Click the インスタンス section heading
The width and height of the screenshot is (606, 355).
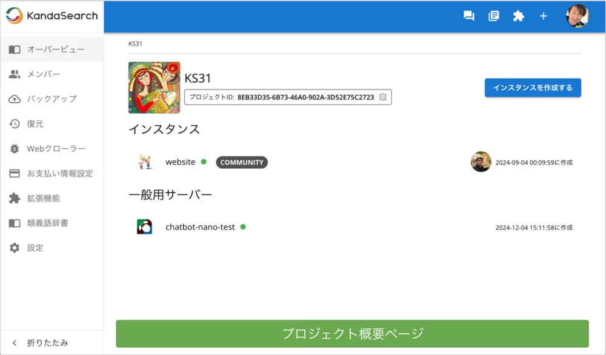[164, 129]
